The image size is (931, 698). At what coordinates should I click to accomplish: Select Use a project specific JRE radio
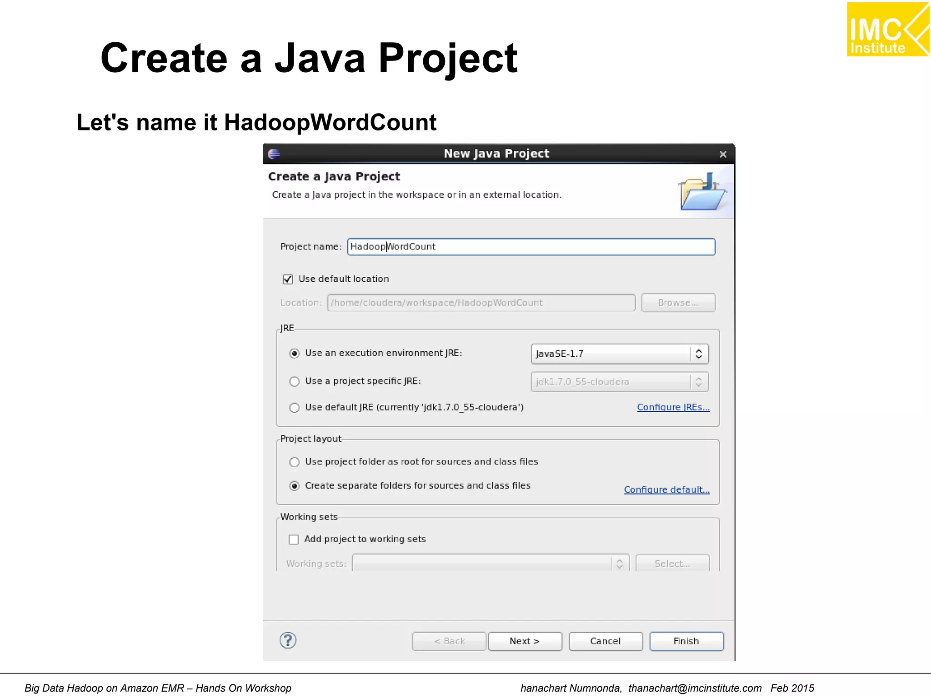coord(295,381)
